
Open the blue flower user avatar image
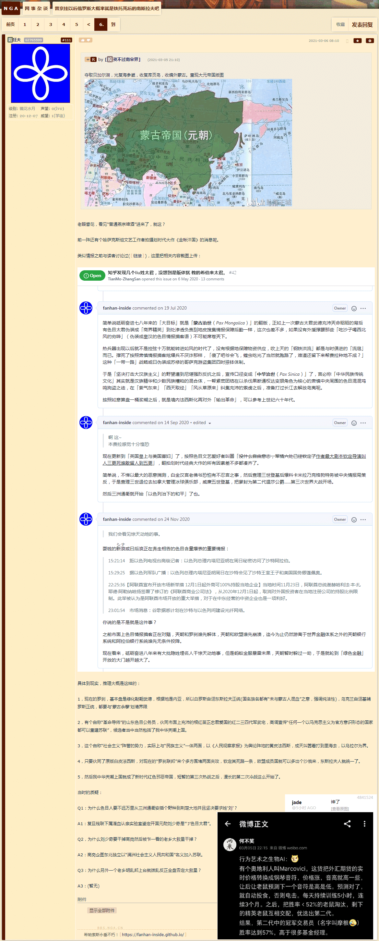tap(41, 73)
